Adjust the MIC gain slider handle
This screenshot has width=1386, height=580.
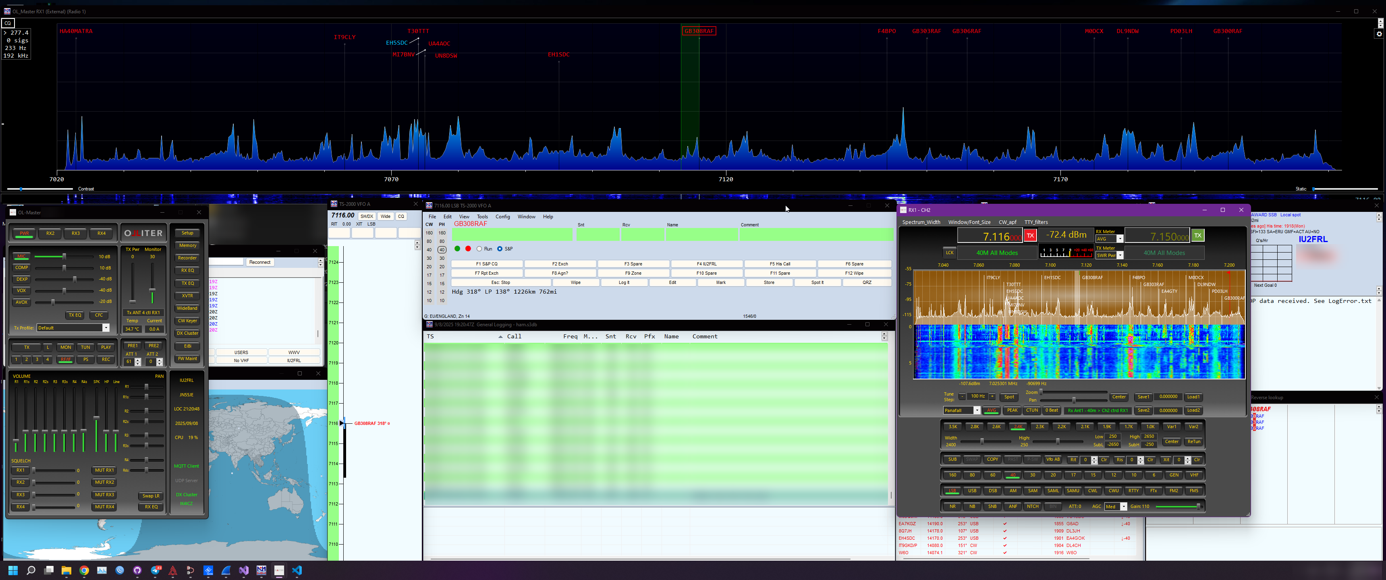[64, 257]
